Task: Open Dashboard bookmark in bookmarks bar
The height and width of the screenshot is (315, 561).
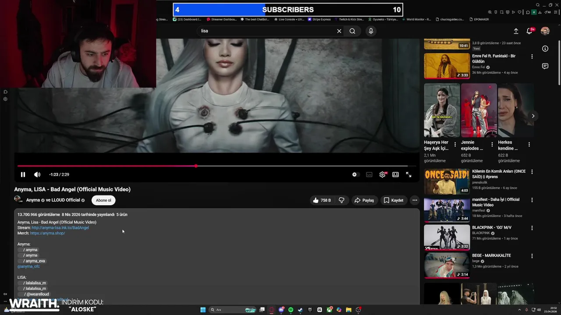Action: coord(187,19)
